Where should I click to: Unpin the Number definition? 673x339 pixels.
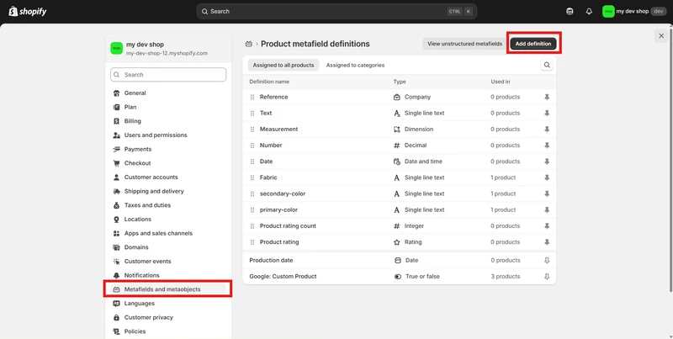(x=546, y=146)
